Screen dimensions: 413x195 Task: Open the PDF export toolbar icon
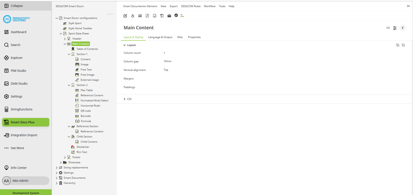click(x=147, y=16)
